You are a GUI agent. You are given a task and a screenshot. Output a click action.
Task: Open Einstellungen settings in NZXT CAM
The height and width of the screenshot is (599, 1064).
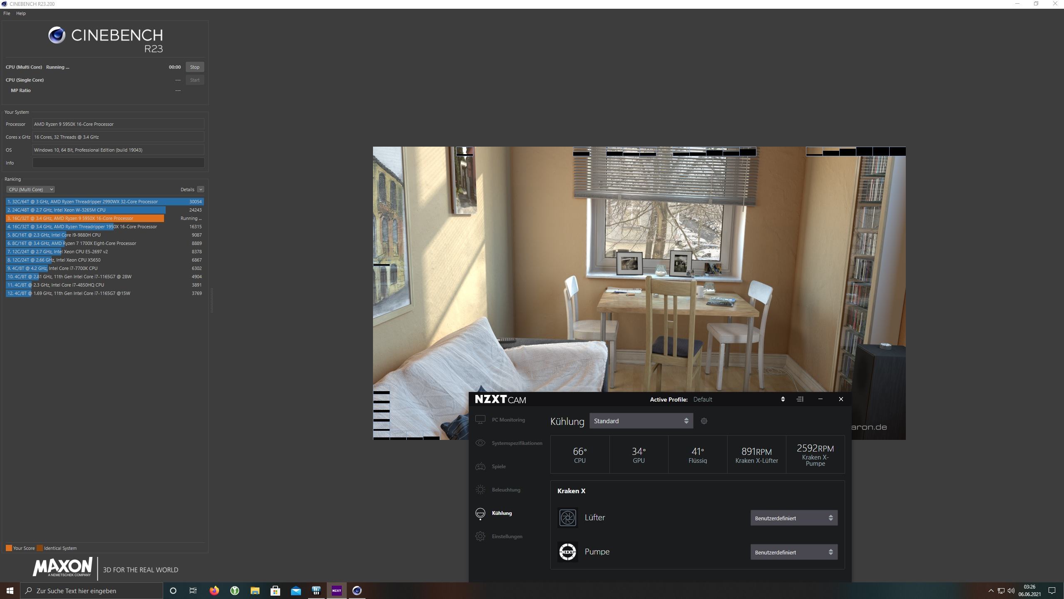point(499,536)
